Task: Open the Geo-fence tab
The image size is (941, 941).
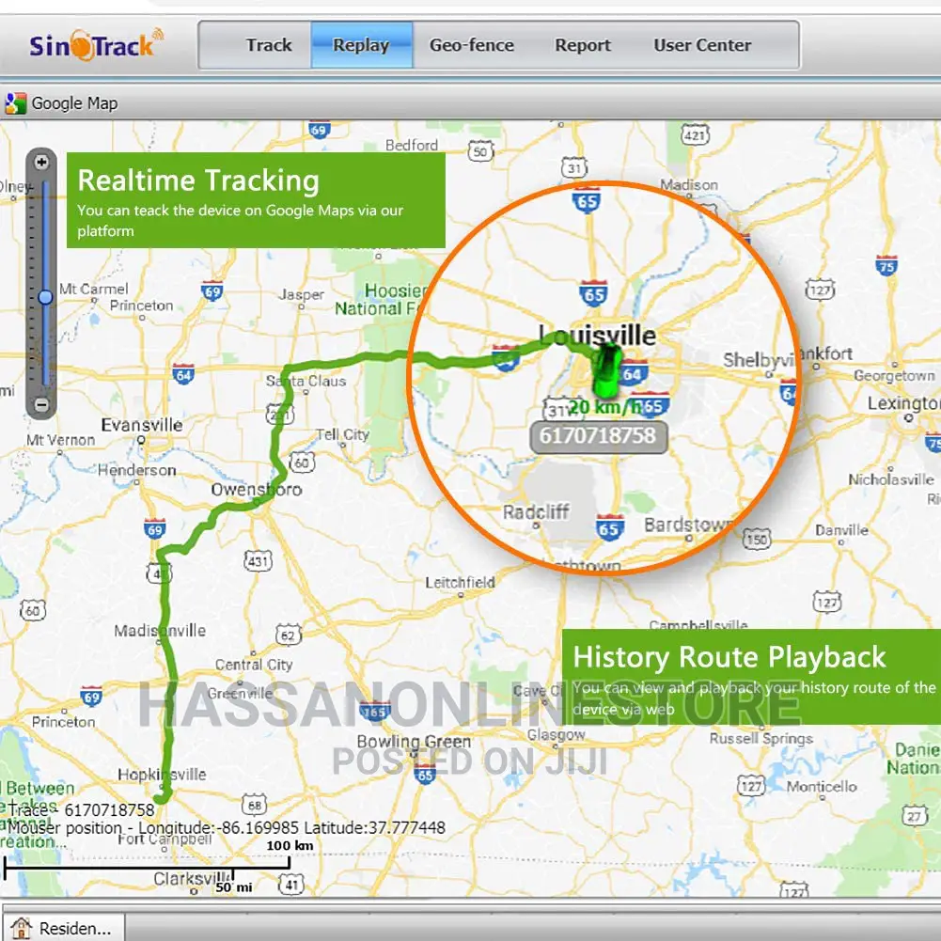Action: (x=472, y=45)
